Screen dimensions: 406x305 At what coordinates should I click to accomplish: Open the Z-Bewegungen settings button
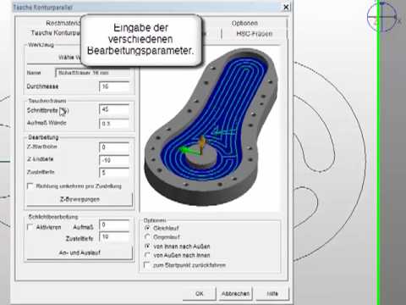[80, 199]
